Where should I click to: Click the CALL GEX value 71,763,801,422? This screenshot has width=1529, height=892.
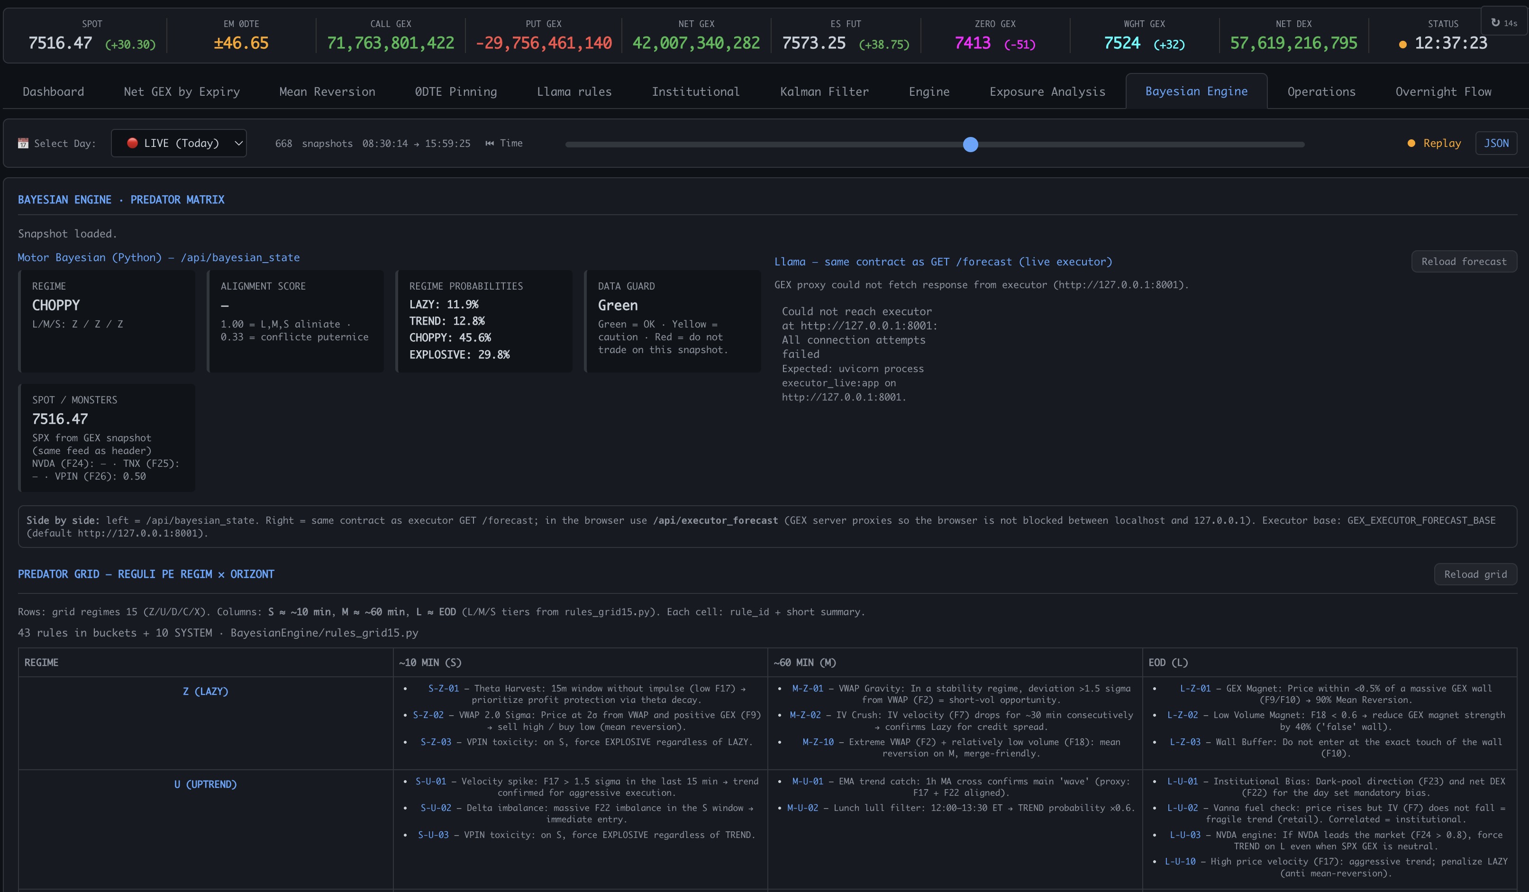point(390,43)
